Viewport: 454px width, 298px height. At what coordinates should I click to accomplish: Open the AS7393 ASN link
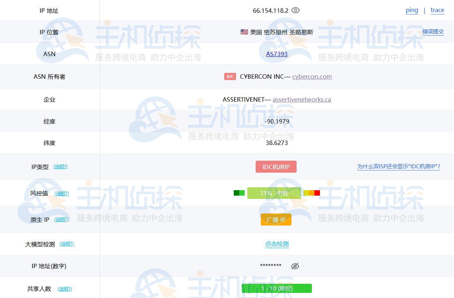point(277,54)
